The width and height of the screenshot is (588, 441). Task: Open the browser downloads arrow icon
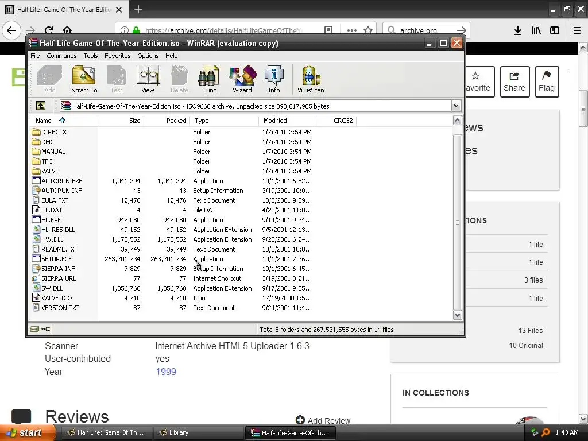518,30
